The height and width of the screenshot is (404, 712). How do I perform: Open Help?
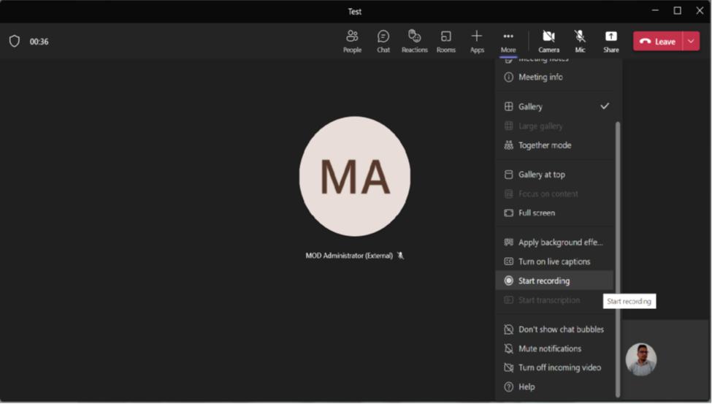pyautogui.click(x=554, y=387)
